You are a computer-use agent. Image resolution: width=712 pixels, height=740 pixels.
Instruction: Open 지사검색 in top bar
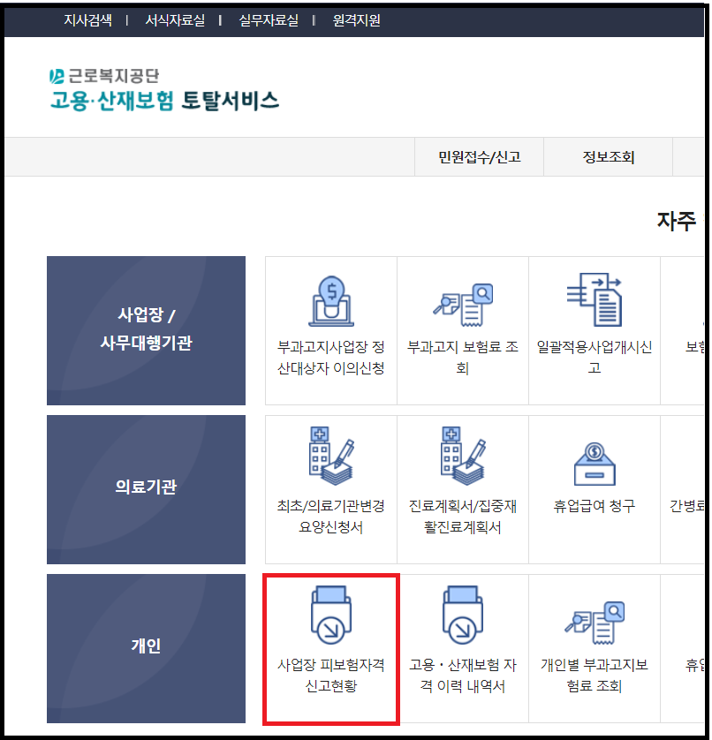click(x=87, y=20)
